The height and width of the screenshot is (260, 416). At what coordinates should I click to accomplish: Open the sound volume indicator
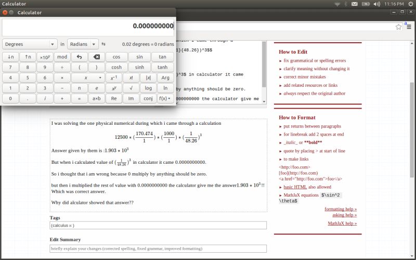[x=376, y=4]
